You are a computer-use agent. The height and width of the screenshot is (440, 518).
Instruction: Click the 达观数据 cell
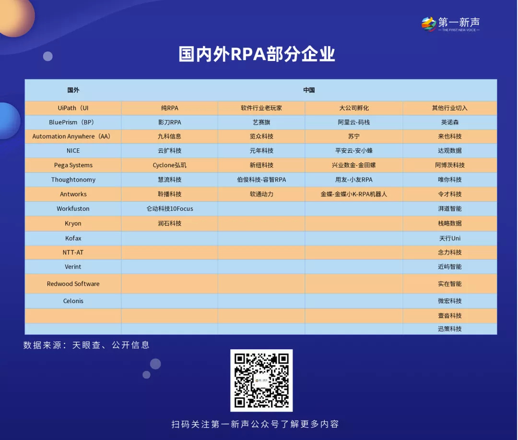tap(449, 150)
